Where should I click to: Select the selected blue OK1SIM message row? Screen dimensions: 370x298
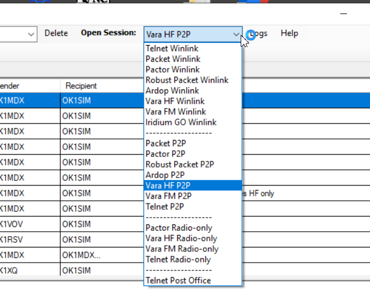coord(185,101)
